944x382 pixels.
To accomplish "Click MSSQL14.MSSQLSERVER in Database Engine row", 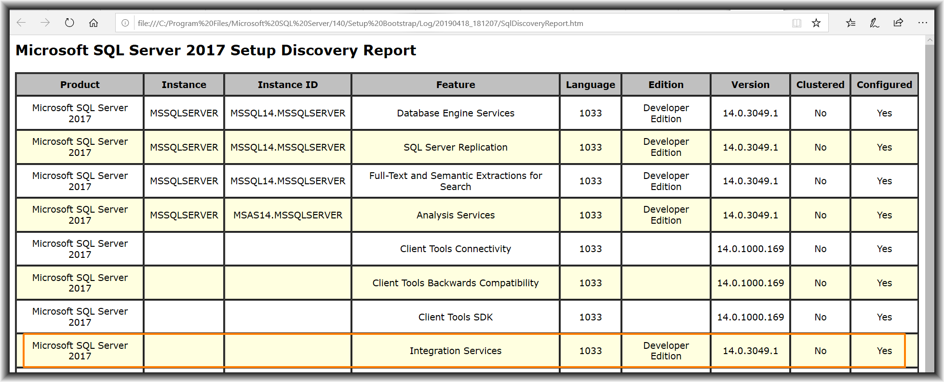I will coord(288,113).
